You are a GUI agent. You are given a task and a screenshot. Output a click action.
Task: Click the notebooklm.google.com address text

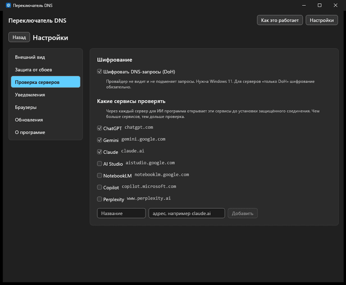162,175
